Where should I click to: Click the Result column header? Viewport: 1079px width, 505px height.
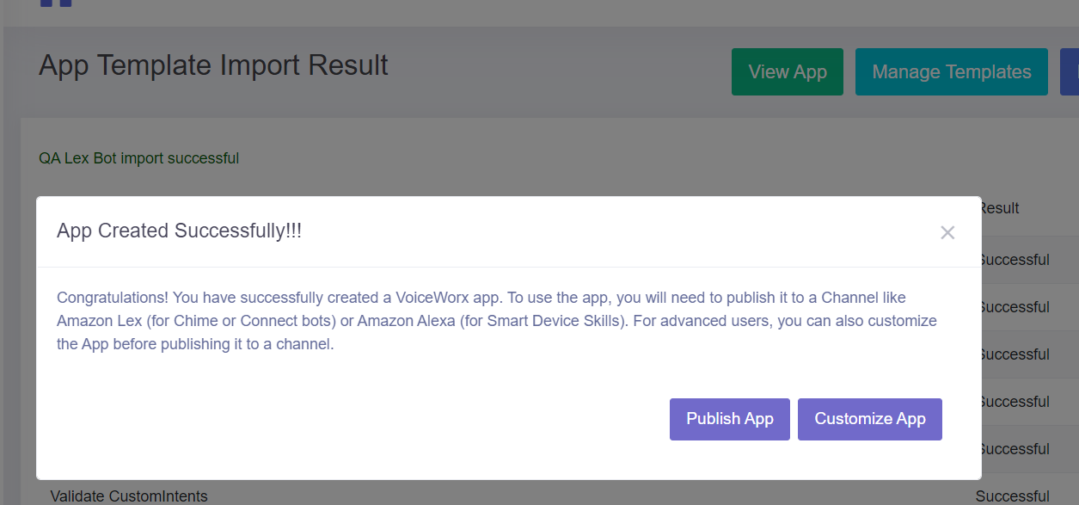1000,208
